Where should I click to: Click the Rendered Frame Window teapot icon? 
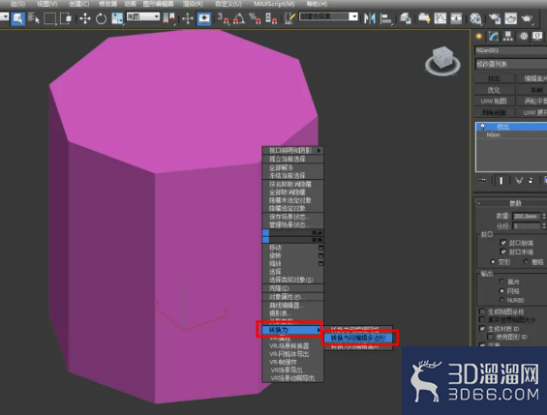click(x=511, y=18)
